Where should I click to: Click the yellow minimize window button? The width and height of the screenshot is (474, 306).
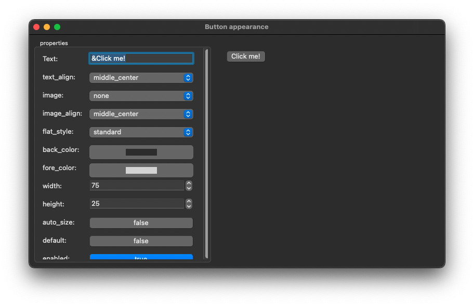pos(47,27)
